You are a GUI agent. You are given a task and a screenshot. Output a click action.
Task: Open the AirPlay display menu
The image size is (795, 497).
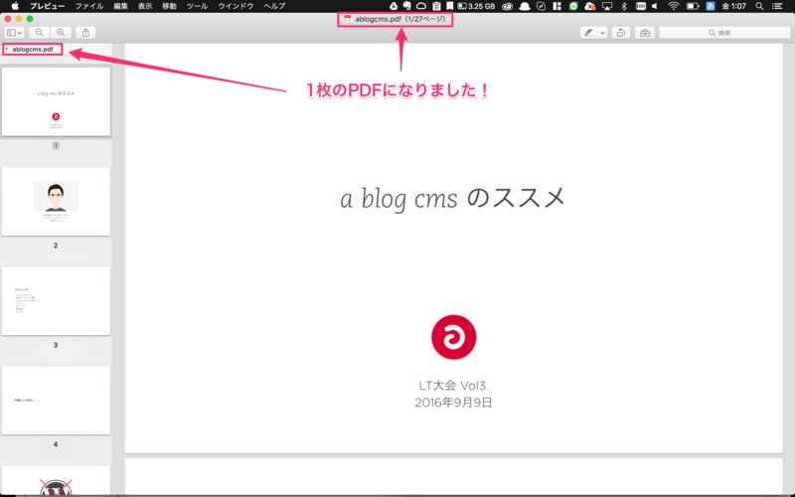point(607,6)
